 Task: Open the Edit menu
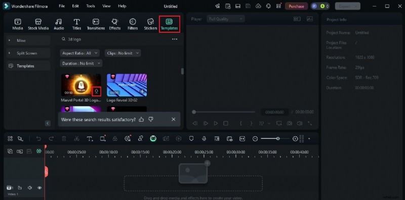(75, 6)
